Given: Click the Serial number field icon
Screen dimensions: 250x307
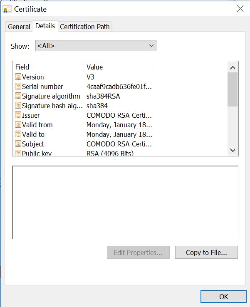Looking at the screenshot, I should pos(18,87).
